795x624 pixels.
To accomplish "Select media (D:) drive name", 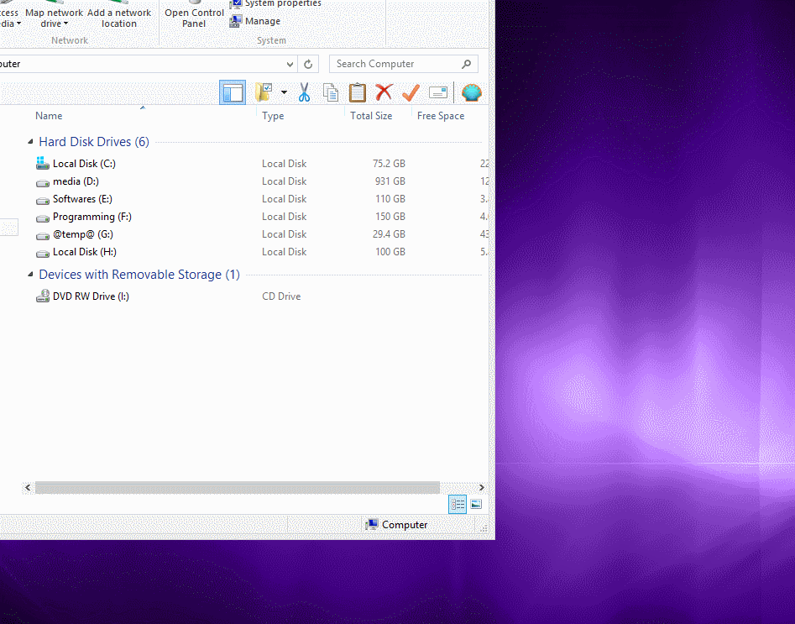I will [76, 181].
